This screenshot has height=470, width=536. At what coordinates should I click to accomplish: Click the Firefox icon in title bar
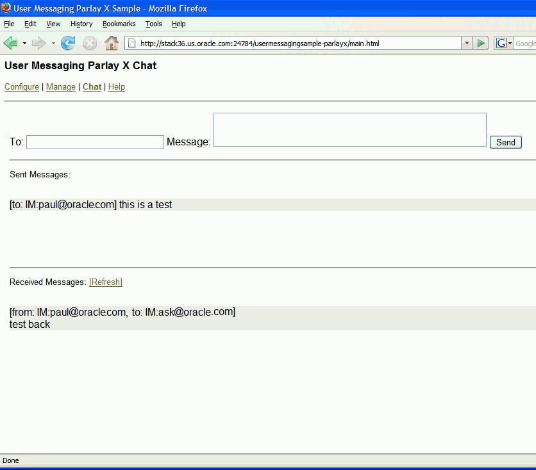click(6, 8)
